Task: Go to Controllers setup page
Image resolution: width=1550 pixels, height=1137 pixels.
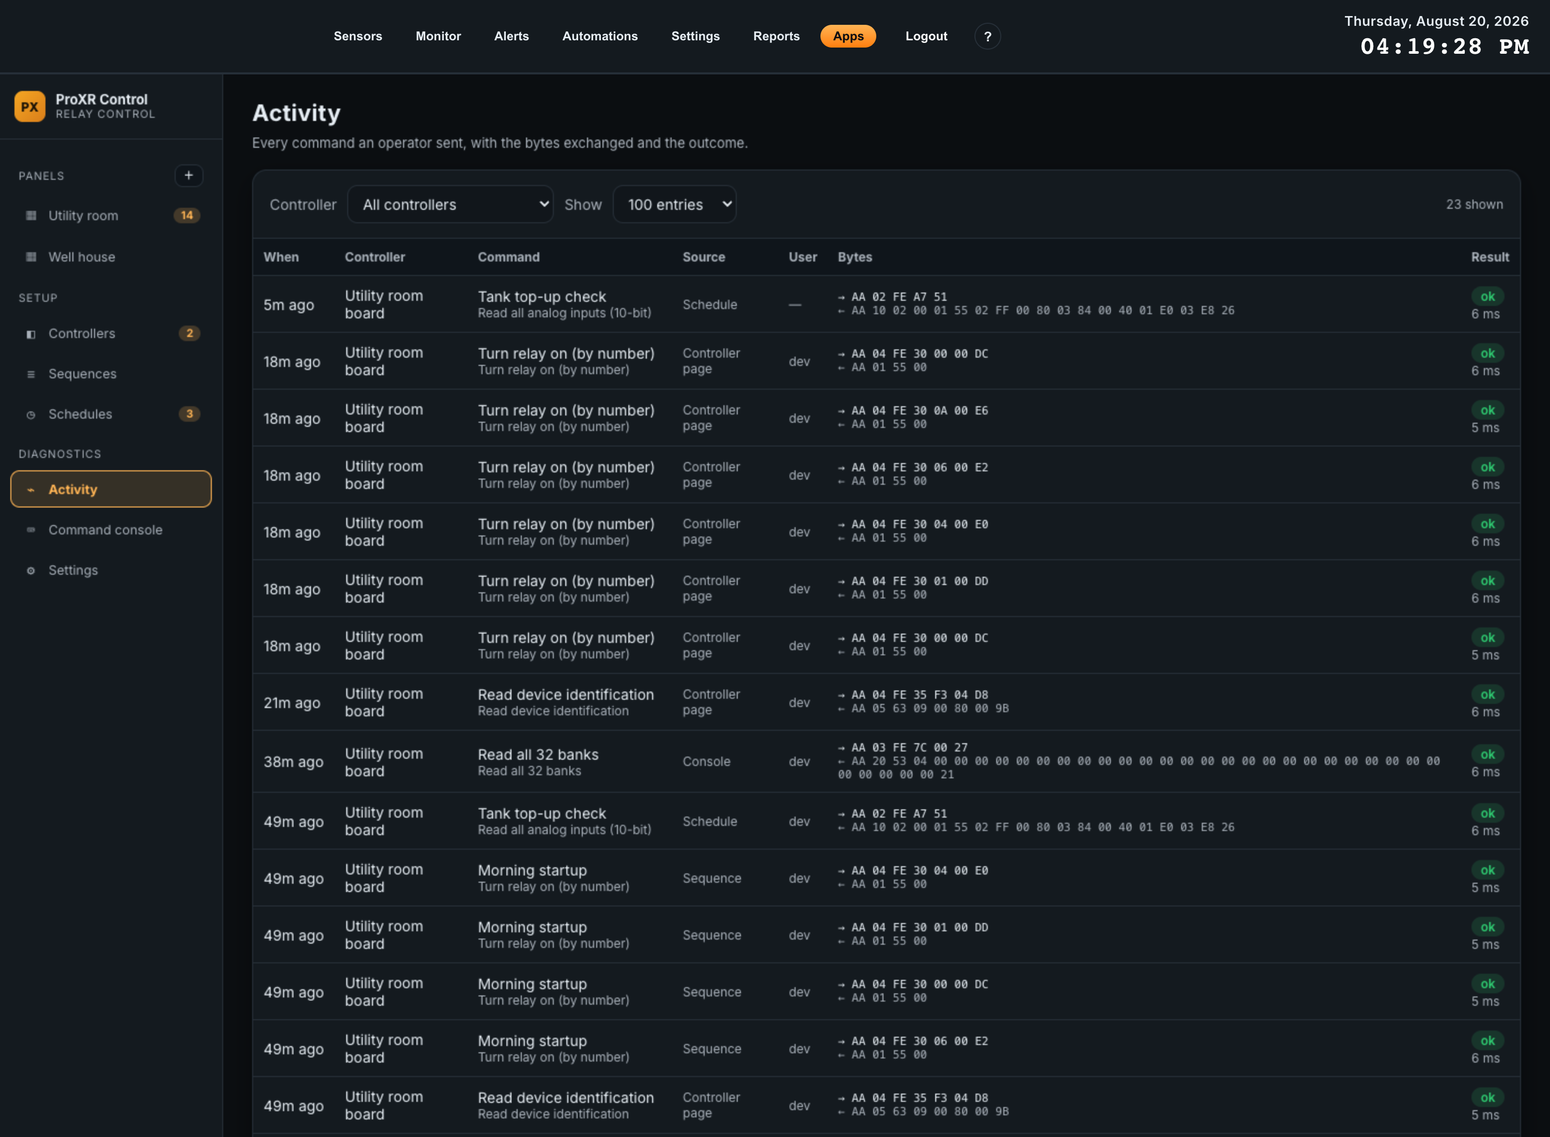Action: [x=111, y=334]
